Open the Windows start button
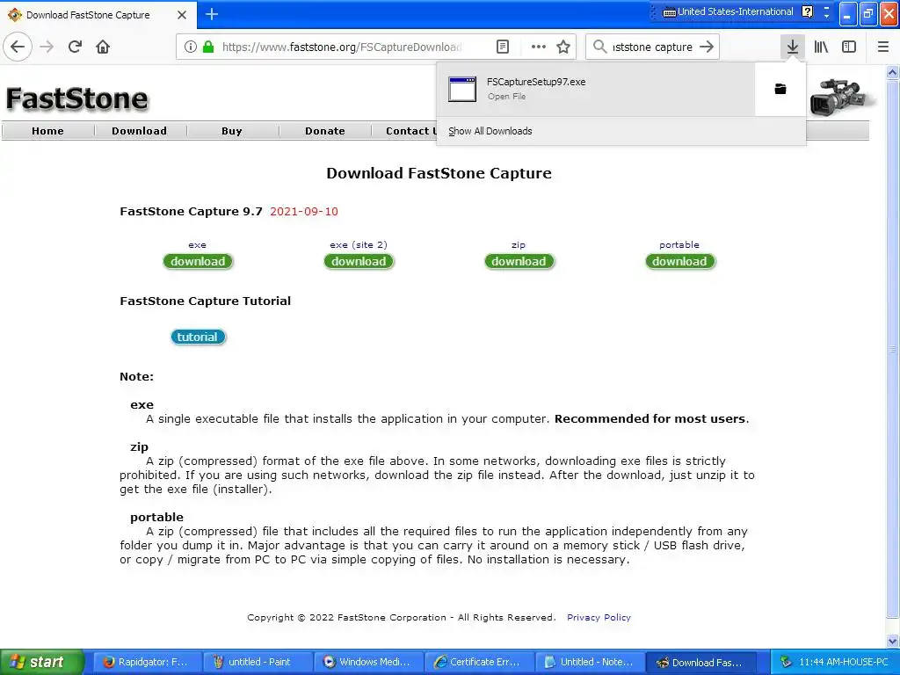 pos(42,662)
